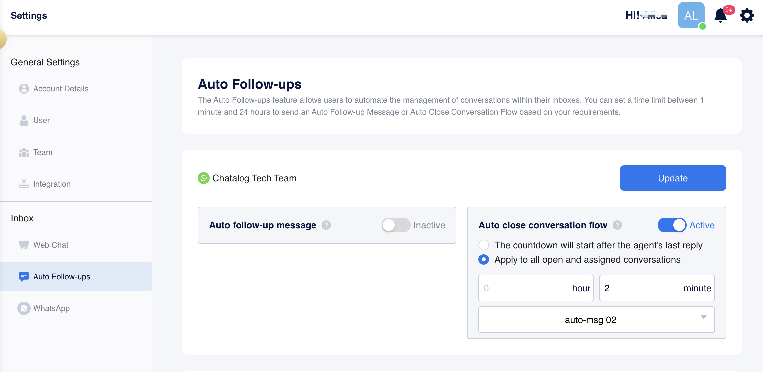Select Apply to all open conversations option
Viewport: 763px width, 372px height.
point(484,259)
